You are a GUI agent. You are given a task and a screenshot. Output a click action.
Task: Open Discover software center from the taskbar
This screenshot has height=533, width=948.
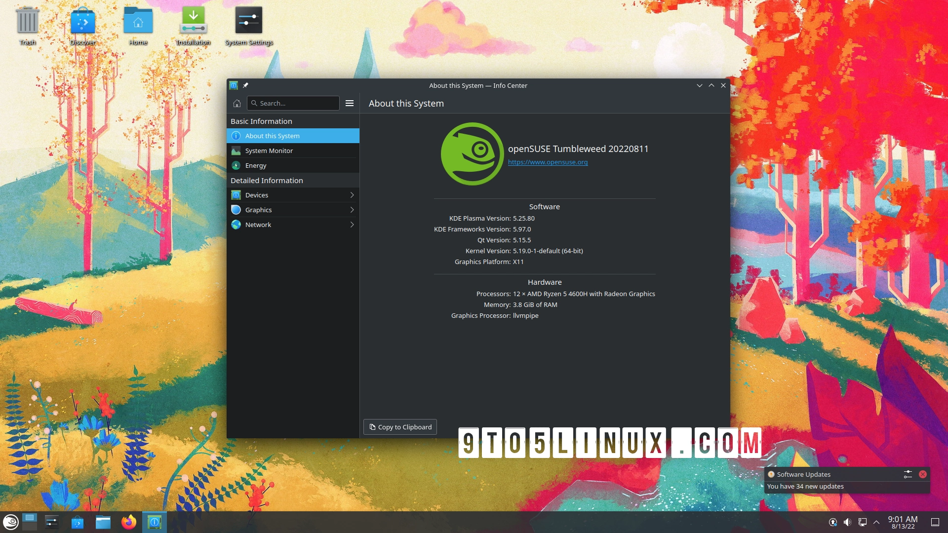click(77, 522)
